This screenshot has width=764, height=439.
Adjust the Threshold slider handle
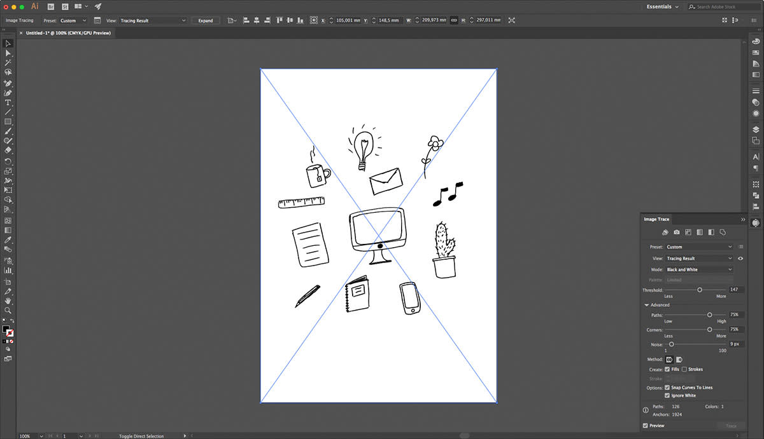click(700, 290)
